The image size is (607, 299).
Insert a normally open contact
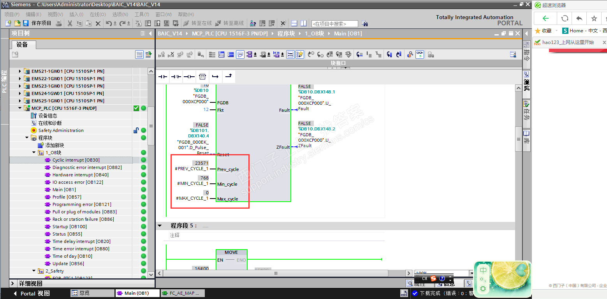pos(163,77)
